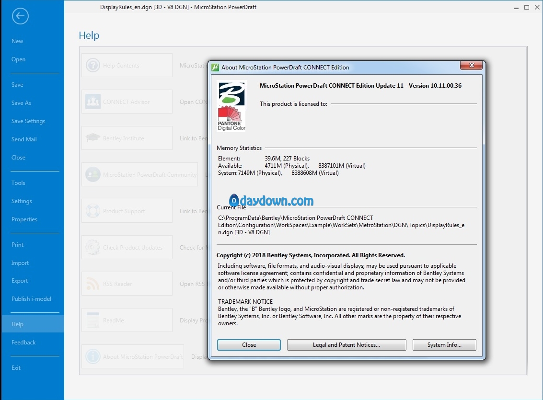Open Properties backstage page
543x400 pixels.
click(24, 219)
